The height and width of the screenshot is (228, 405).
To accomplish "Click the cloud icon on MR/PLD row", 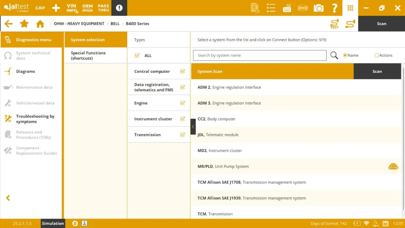I will tap(393, 166).
